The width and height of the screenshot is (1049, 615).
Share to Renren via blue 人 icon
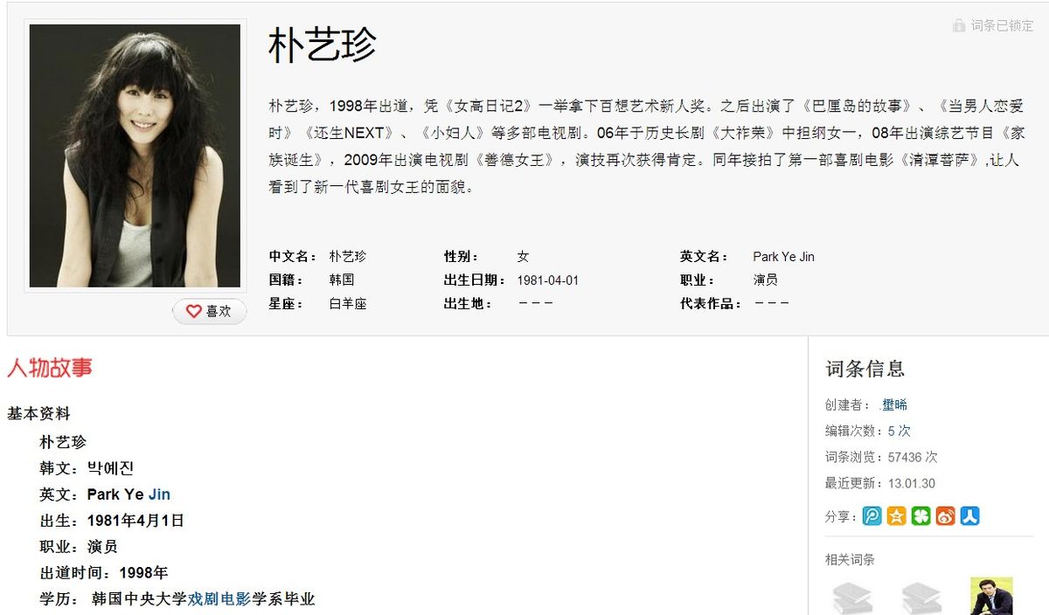(969, 516)
